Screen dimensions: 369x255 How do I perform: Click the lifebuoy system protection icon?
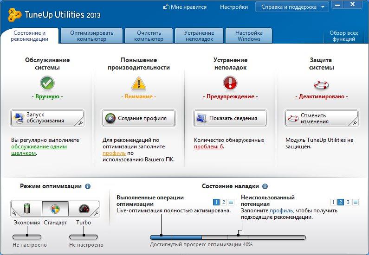point(321,85)
